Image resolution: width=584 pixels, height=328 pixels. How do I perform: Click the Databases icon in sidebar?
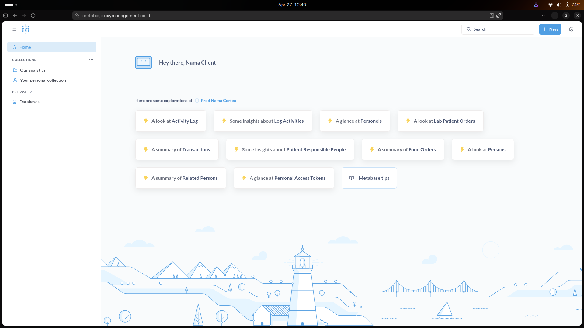click(x=15, y=102)
